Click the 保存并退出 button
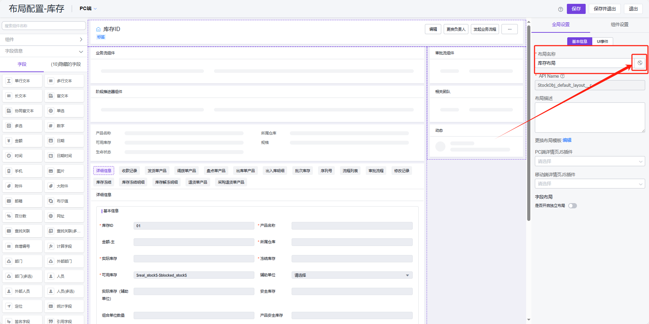Viewport: 649px width, 324px height. (604, 9)
